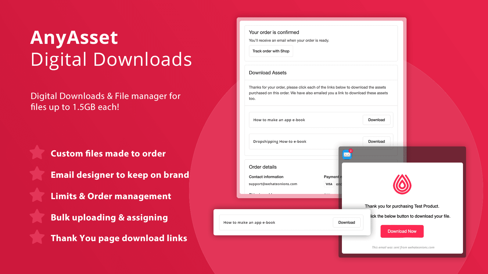This screenshot has height=274, width=488.
Task: Click the star beside Custom files made to order
Action: point(37,153)
